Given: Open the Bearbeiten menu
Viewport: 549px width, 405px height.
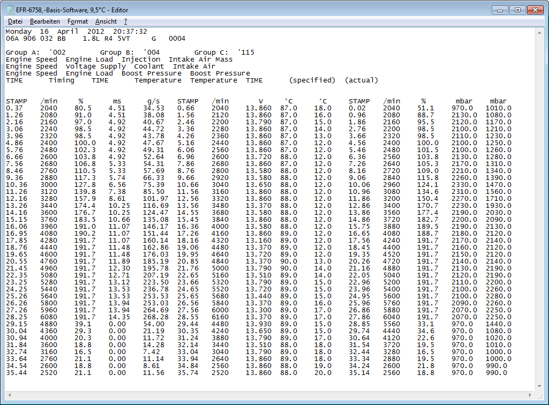Looking at the screenshot, I should 44,21.
